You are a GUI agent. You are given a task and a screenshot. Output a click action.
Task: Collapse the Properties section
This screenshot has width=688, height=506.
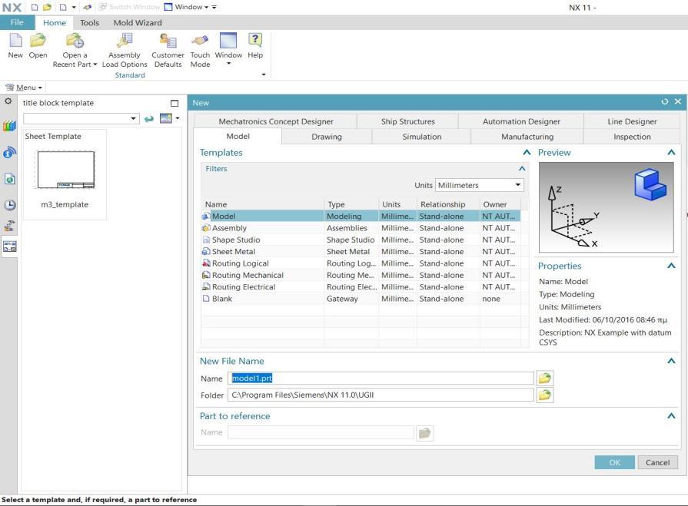point(671,266)
